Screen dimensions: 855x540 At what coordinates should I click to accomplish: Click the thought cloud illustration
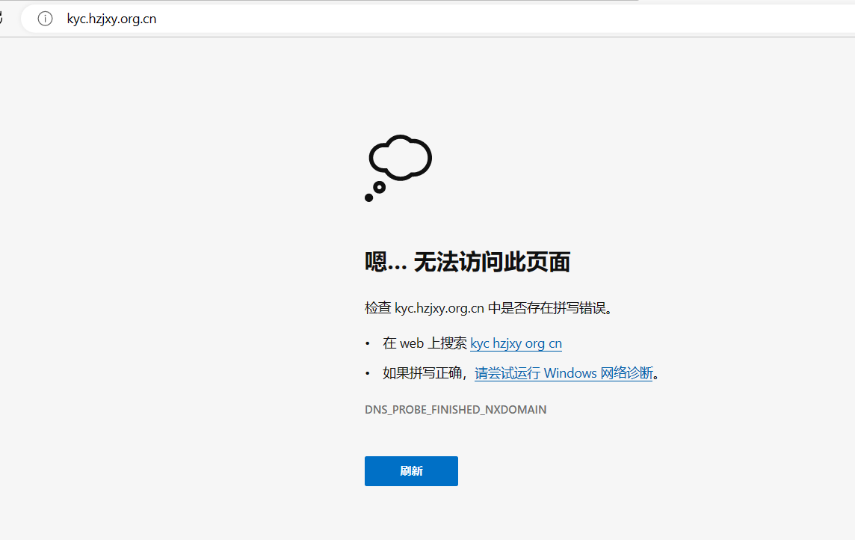click(x=401, y=157)
